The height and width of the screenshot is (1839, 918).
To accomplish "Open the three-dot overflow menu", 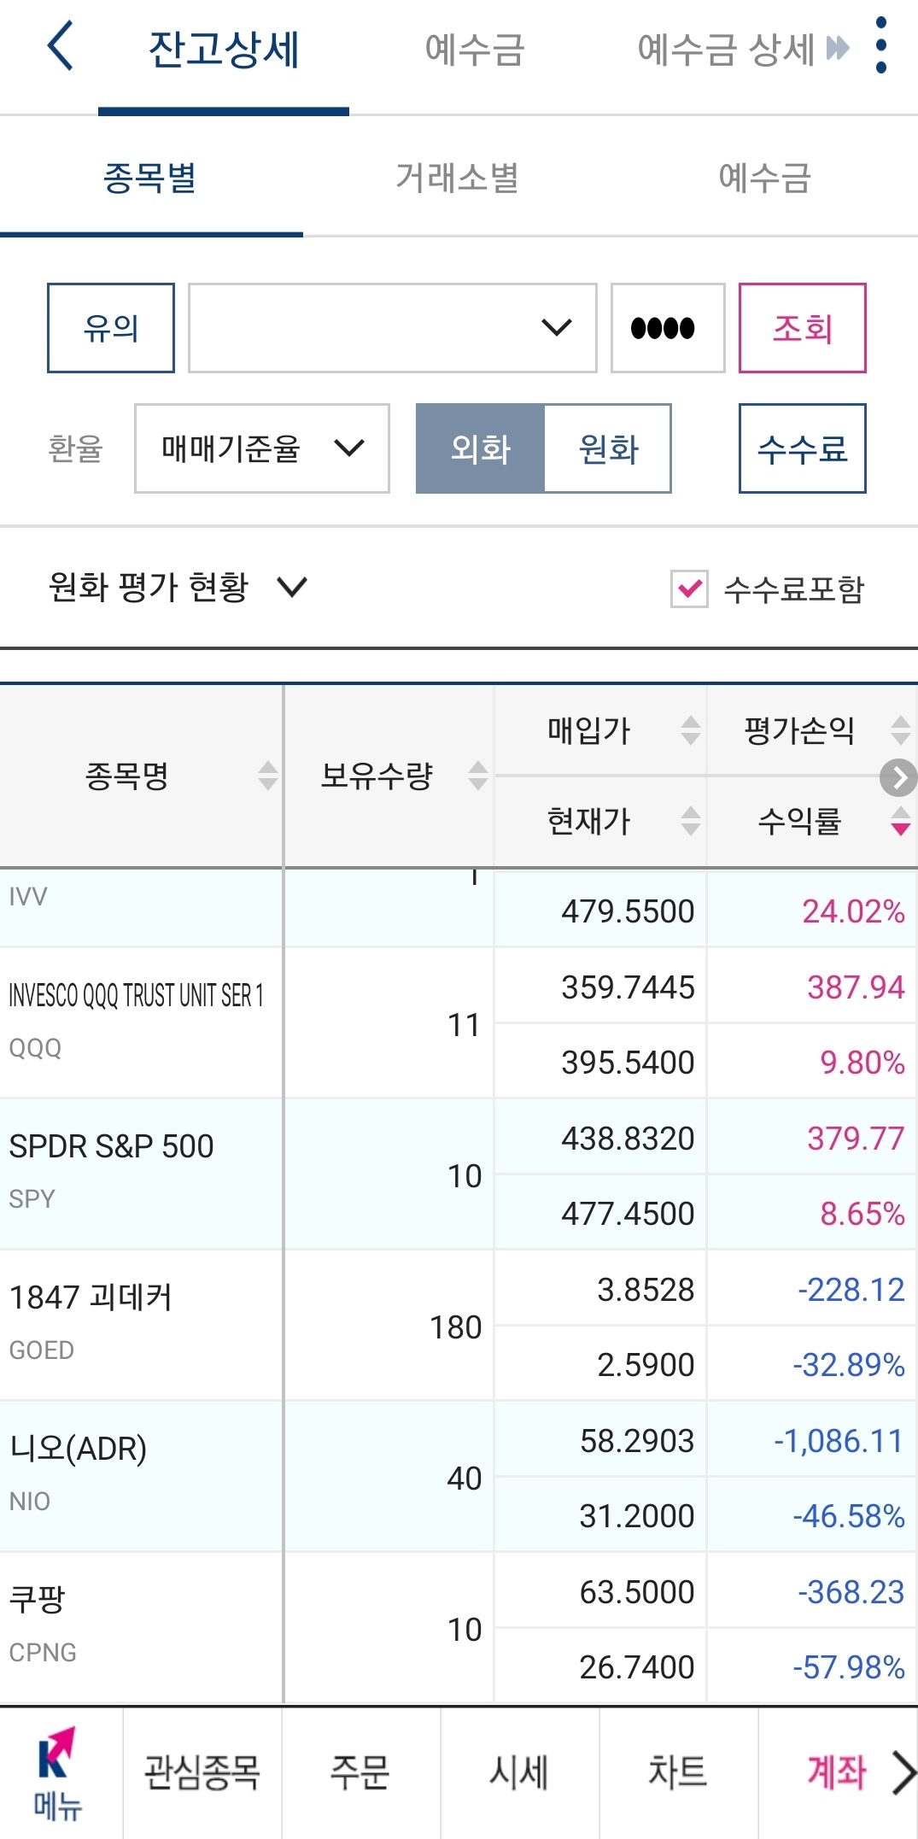I will point(881,46).
